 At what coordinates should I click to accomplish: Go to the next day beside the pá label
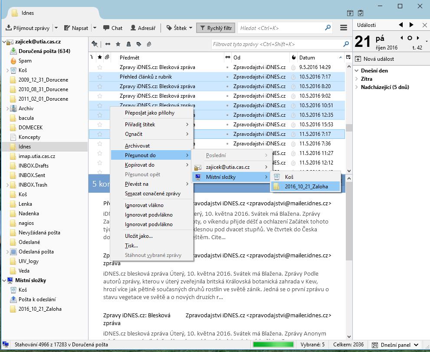coord(418,38)
